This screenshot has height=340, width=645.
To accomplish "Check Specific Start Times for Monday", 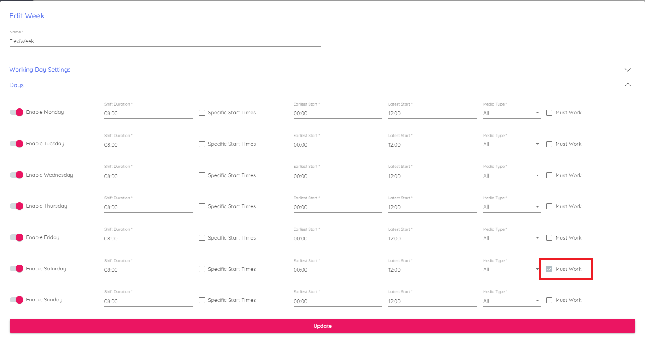I will (202, 113).
